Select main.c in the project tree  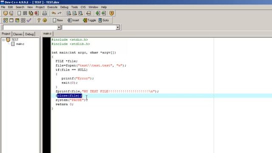pyautogui.click(x=20, y=44)
